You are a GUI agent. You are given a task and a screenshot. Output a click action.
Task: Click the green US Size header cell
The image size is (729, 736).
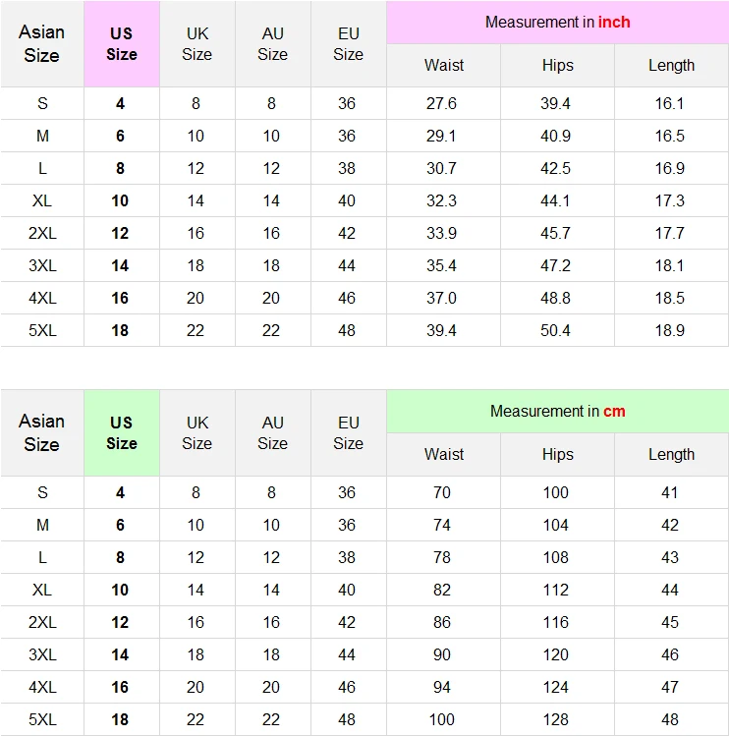[122, 432]
